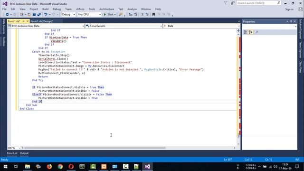The height and width of the screenshot is (171, 304).
Task: Click the Sign in link
Action: pyautogui.click(x=289, y=9)
